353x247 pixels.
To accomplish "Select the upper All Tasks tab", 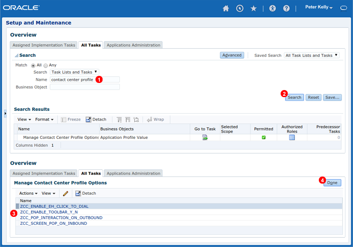I will [x=91, y=45].
